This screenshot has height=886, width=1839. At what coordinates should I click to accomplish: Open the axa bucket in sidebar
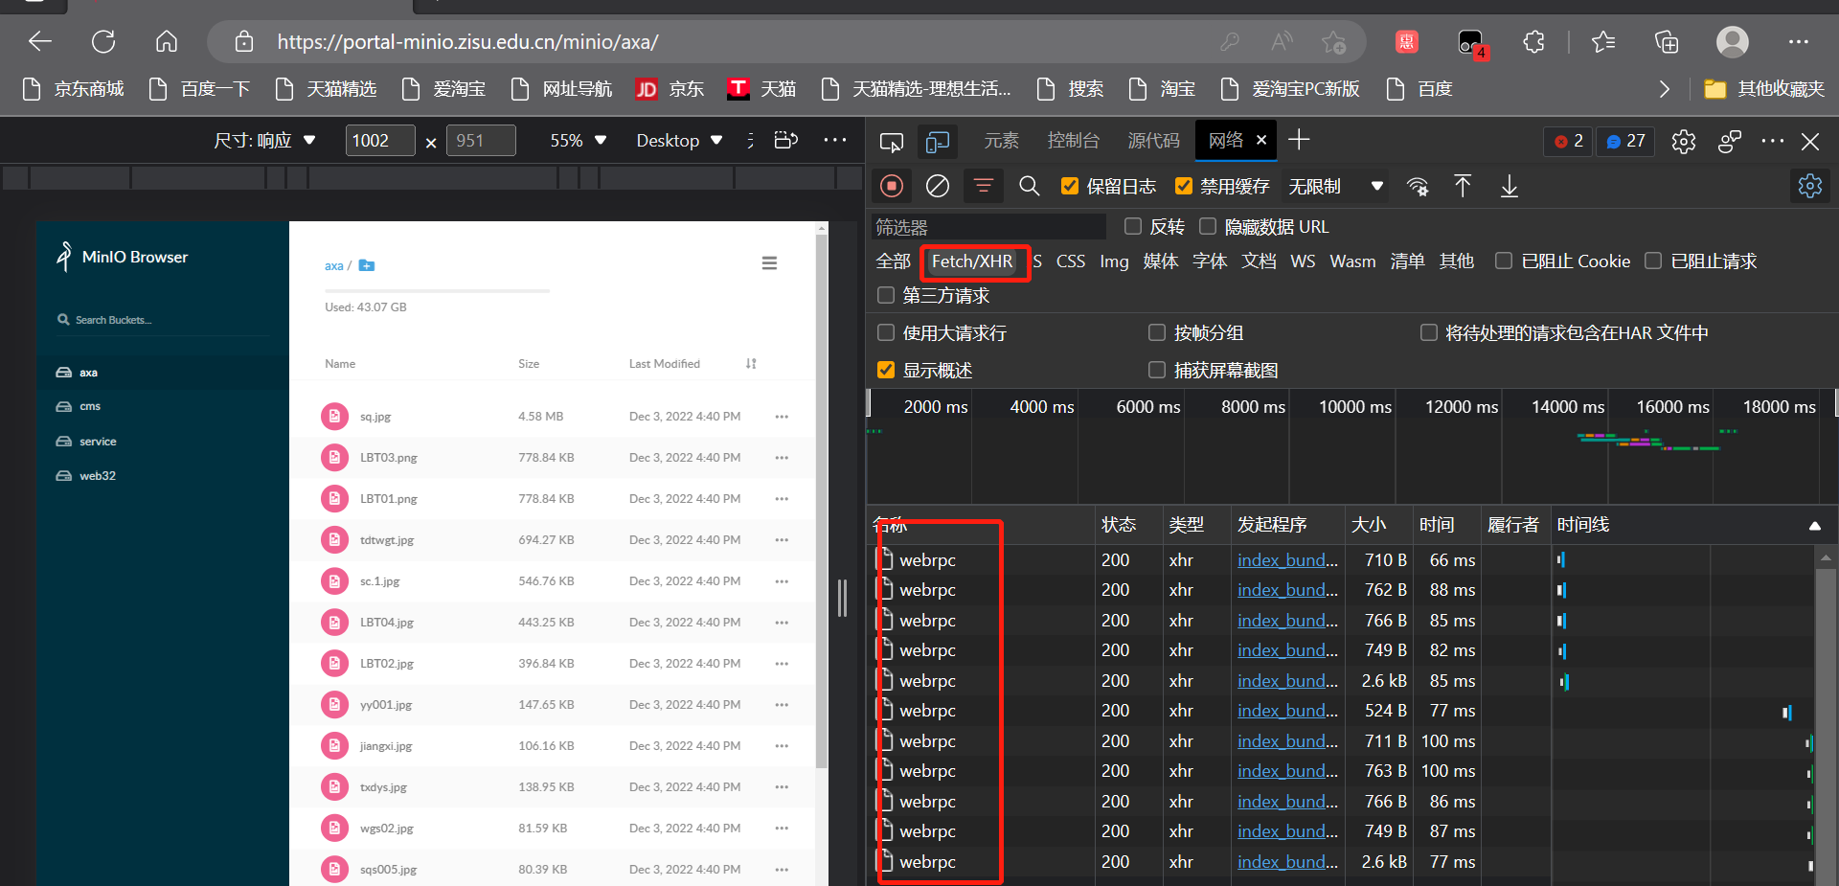(162, 372)
